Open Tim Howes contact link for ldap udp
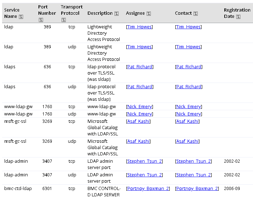 point(189,47)
